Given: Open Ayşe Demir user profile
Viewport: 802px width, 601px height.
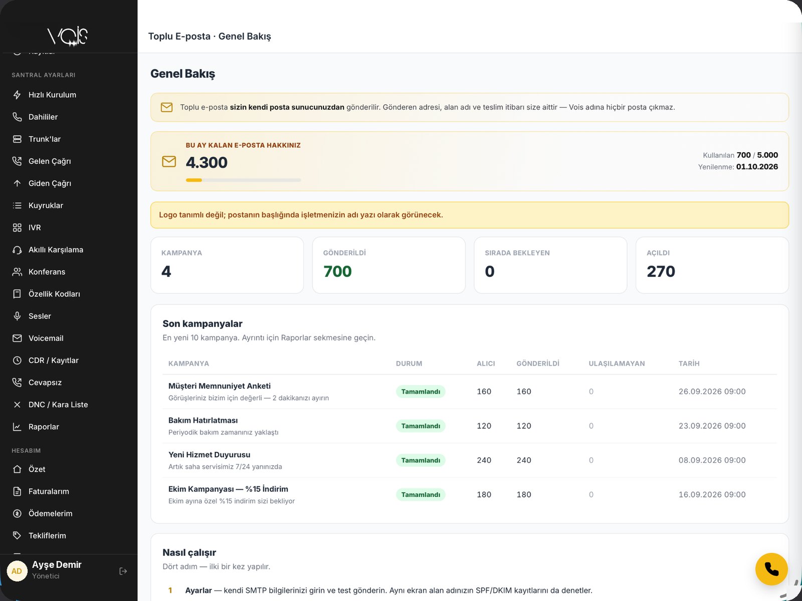Looking at the screenshot, I should coord(57,570).
